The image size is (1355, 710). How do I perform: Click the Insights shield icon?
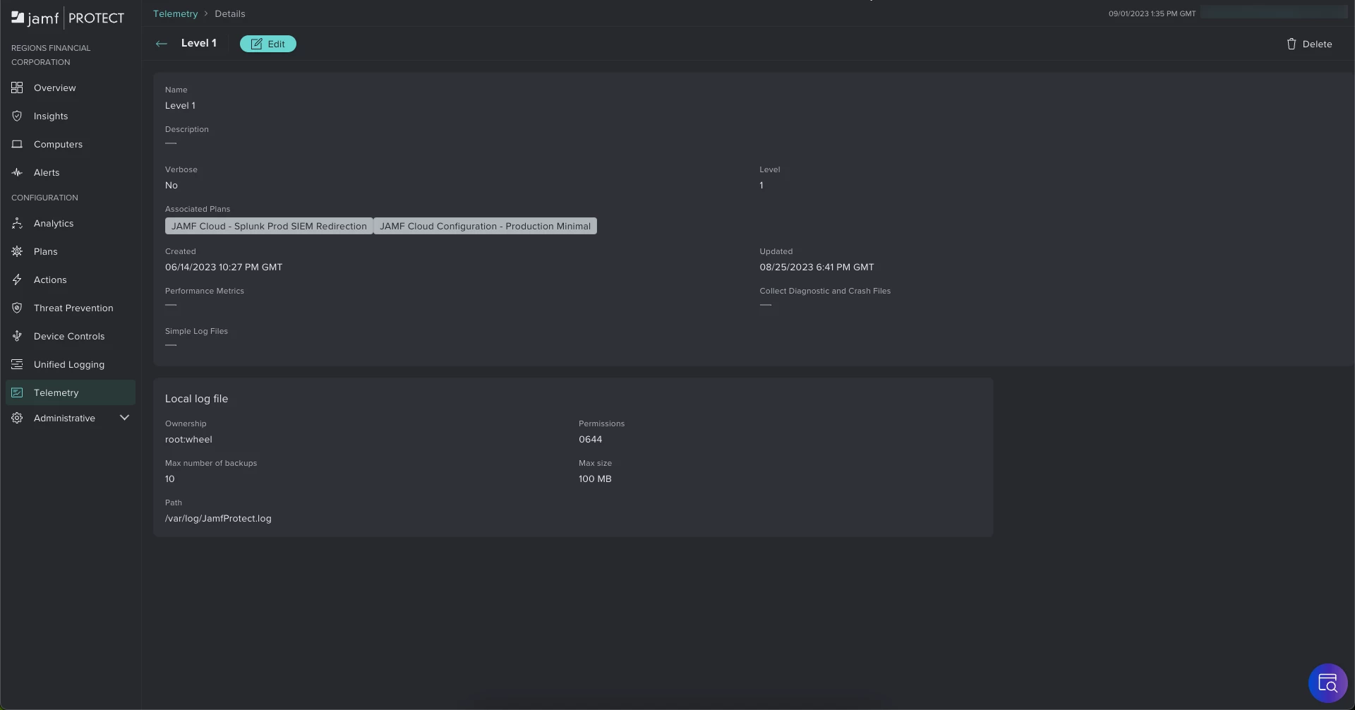[x=17, y=116]
